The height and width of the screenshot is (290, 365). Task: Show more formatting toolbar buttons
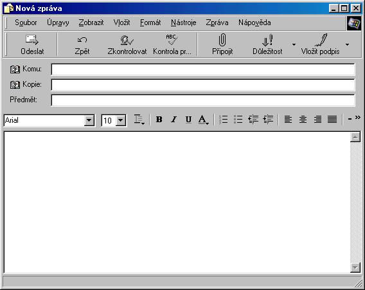(358, 118)
